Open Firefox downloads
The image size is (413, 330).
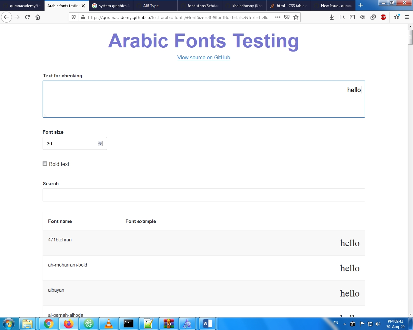tap(332, 17)
